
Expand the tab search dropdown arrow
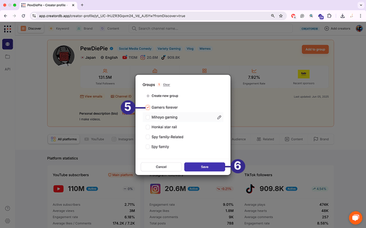click(361, 5)
